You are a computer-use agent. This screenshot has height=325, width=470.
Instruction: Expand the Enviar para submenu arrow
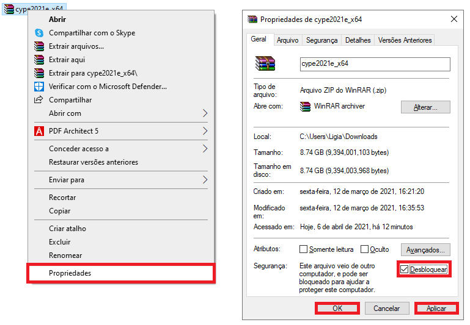(205, 180)
